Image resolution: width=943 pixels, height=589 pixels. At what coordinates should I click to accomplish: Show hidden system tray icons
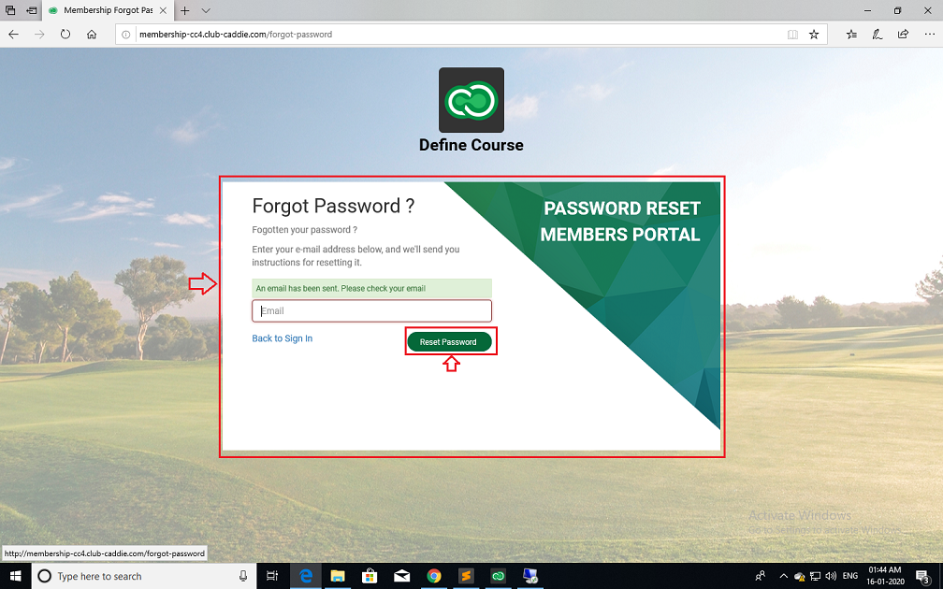pyautogui.click(x=783, y=576)
